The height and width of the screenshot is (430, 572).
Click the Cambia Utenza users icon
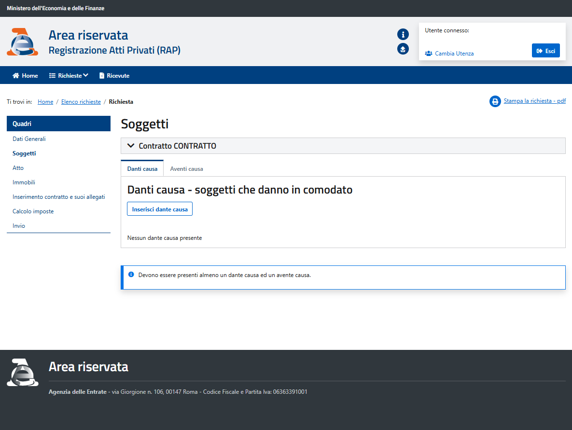[x=429, y=54]
